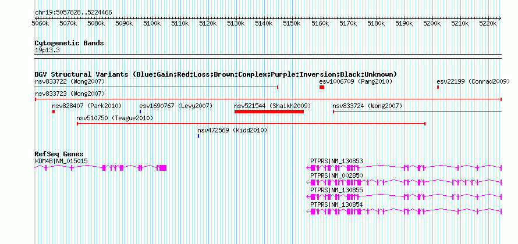Click the 5100k ruler tick label

[152, 24]
